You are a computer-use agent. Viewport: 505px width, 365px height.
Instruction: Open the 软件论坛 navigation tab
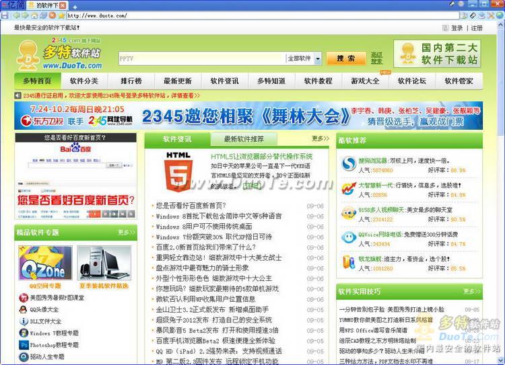tap(412, 81)
